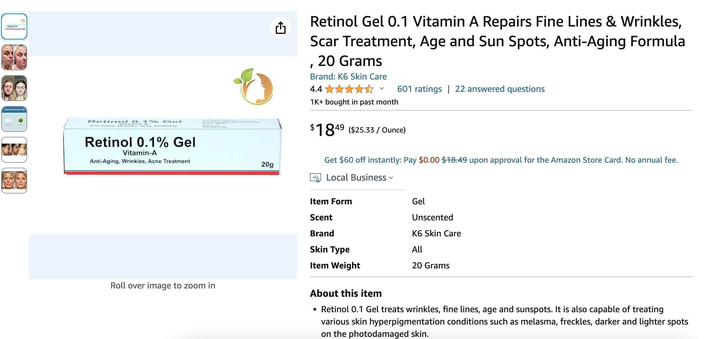Click the Local Business certificate icon

pos(316,178)
